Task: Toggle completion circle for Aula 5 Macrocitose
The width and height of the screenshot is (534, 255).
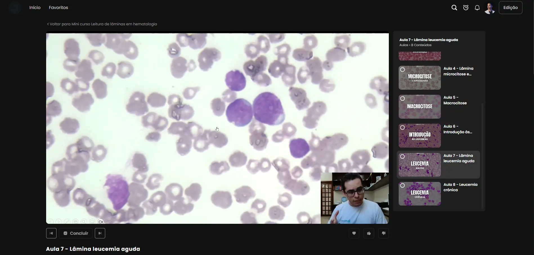Action: (403, 99)
